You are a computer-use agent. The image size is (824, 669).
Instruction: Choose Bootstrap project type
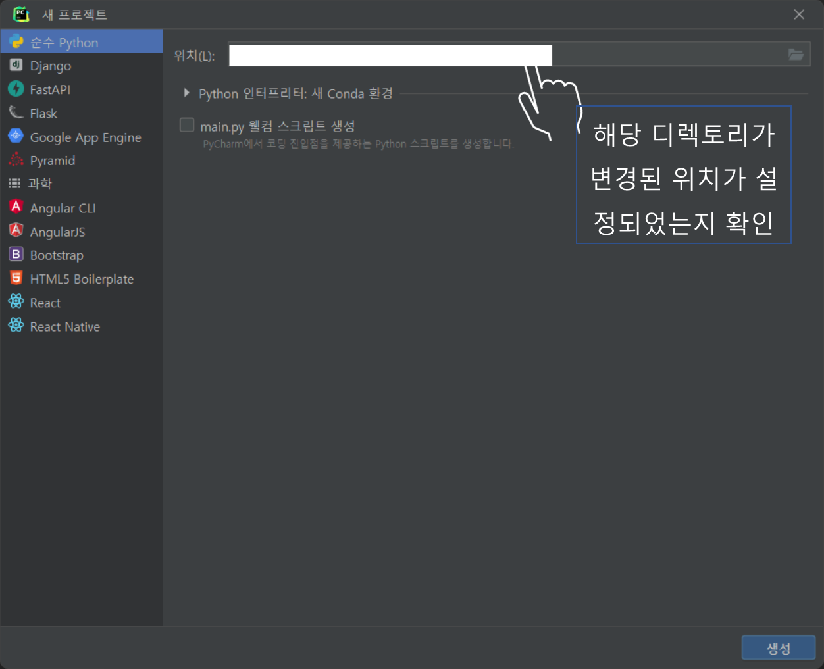pos(82,255)
